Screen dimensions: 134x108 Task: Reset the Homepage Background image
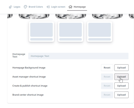tap(107, 68)
